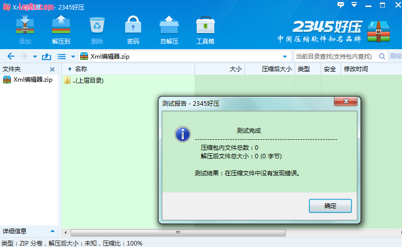This screenshot has width=402, height=247.
Task: Maximize the 2345好压 window
Action: pyautogui.click(x=382, y=5)
